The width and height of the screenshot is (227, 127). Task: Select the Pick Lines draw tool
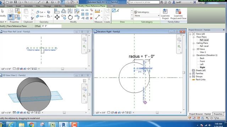(117, 10)
